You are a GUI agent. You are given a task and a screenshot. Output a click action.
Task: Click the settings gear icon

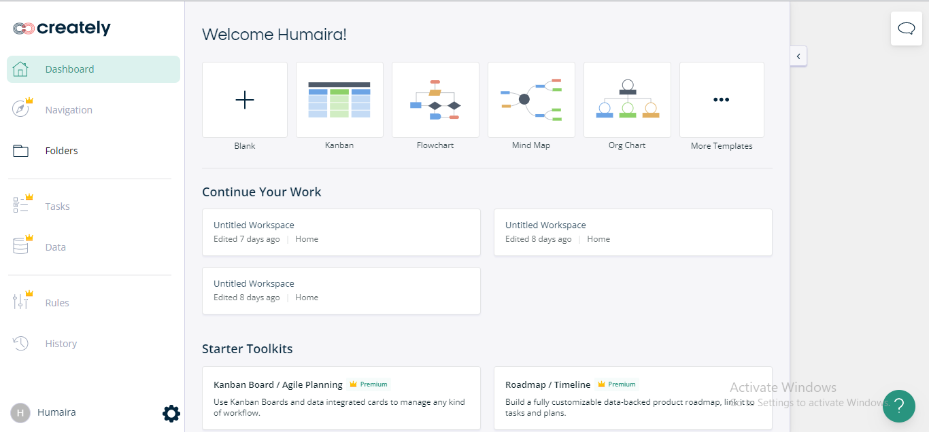[x=171, y=413]
